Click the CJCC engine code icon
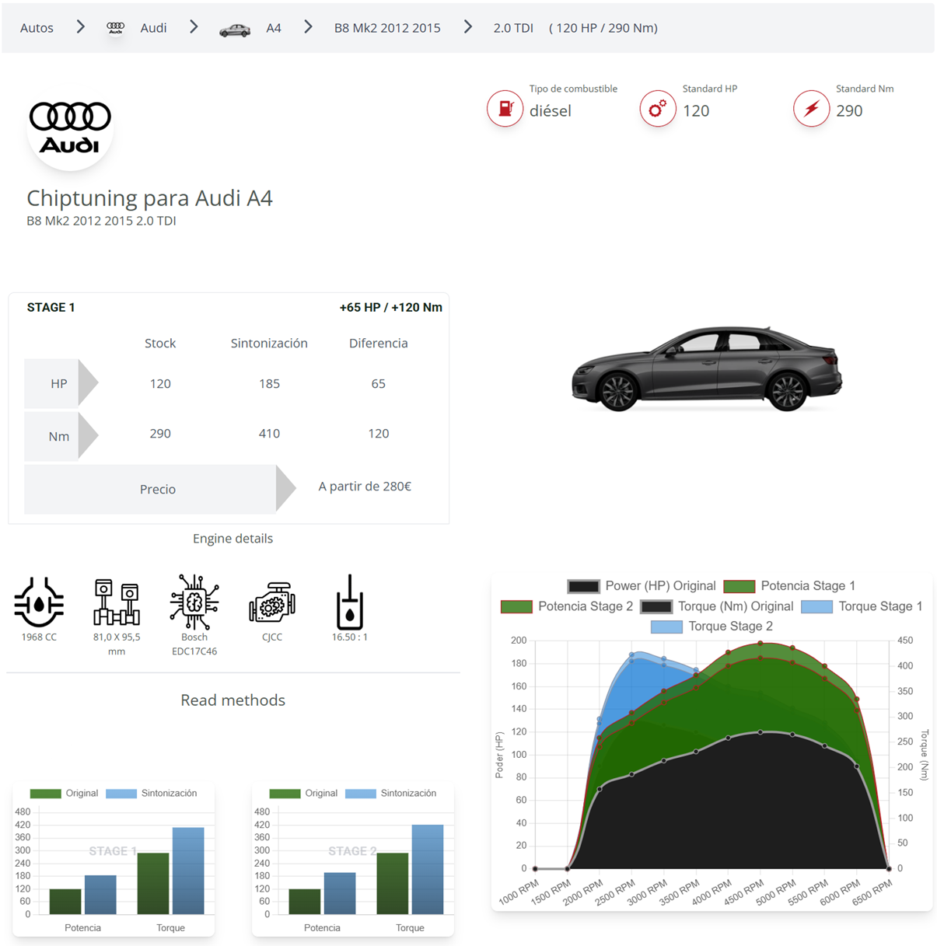 [x=272, y=602]
